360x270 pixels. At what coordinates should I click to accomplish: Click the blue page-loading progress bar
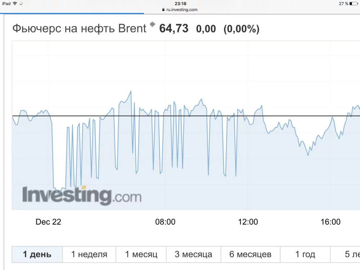[72, 14]
